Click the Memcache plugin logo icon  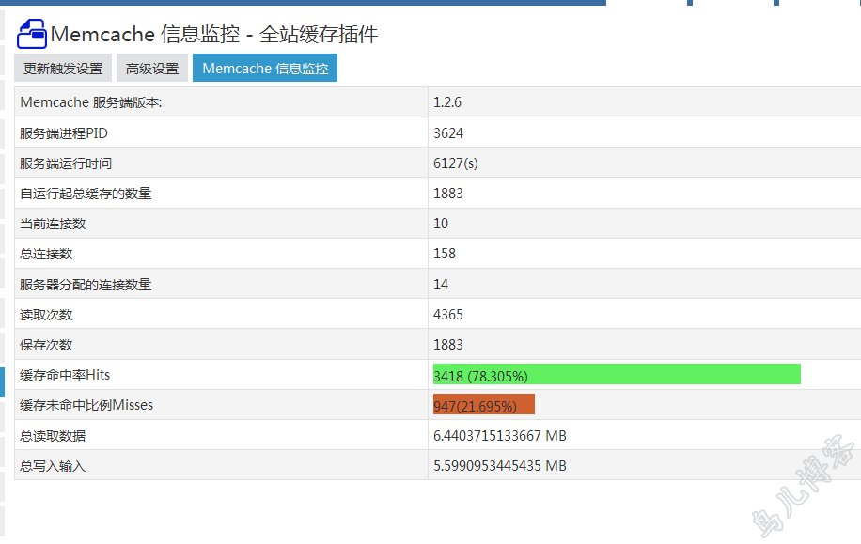point(32,34)
